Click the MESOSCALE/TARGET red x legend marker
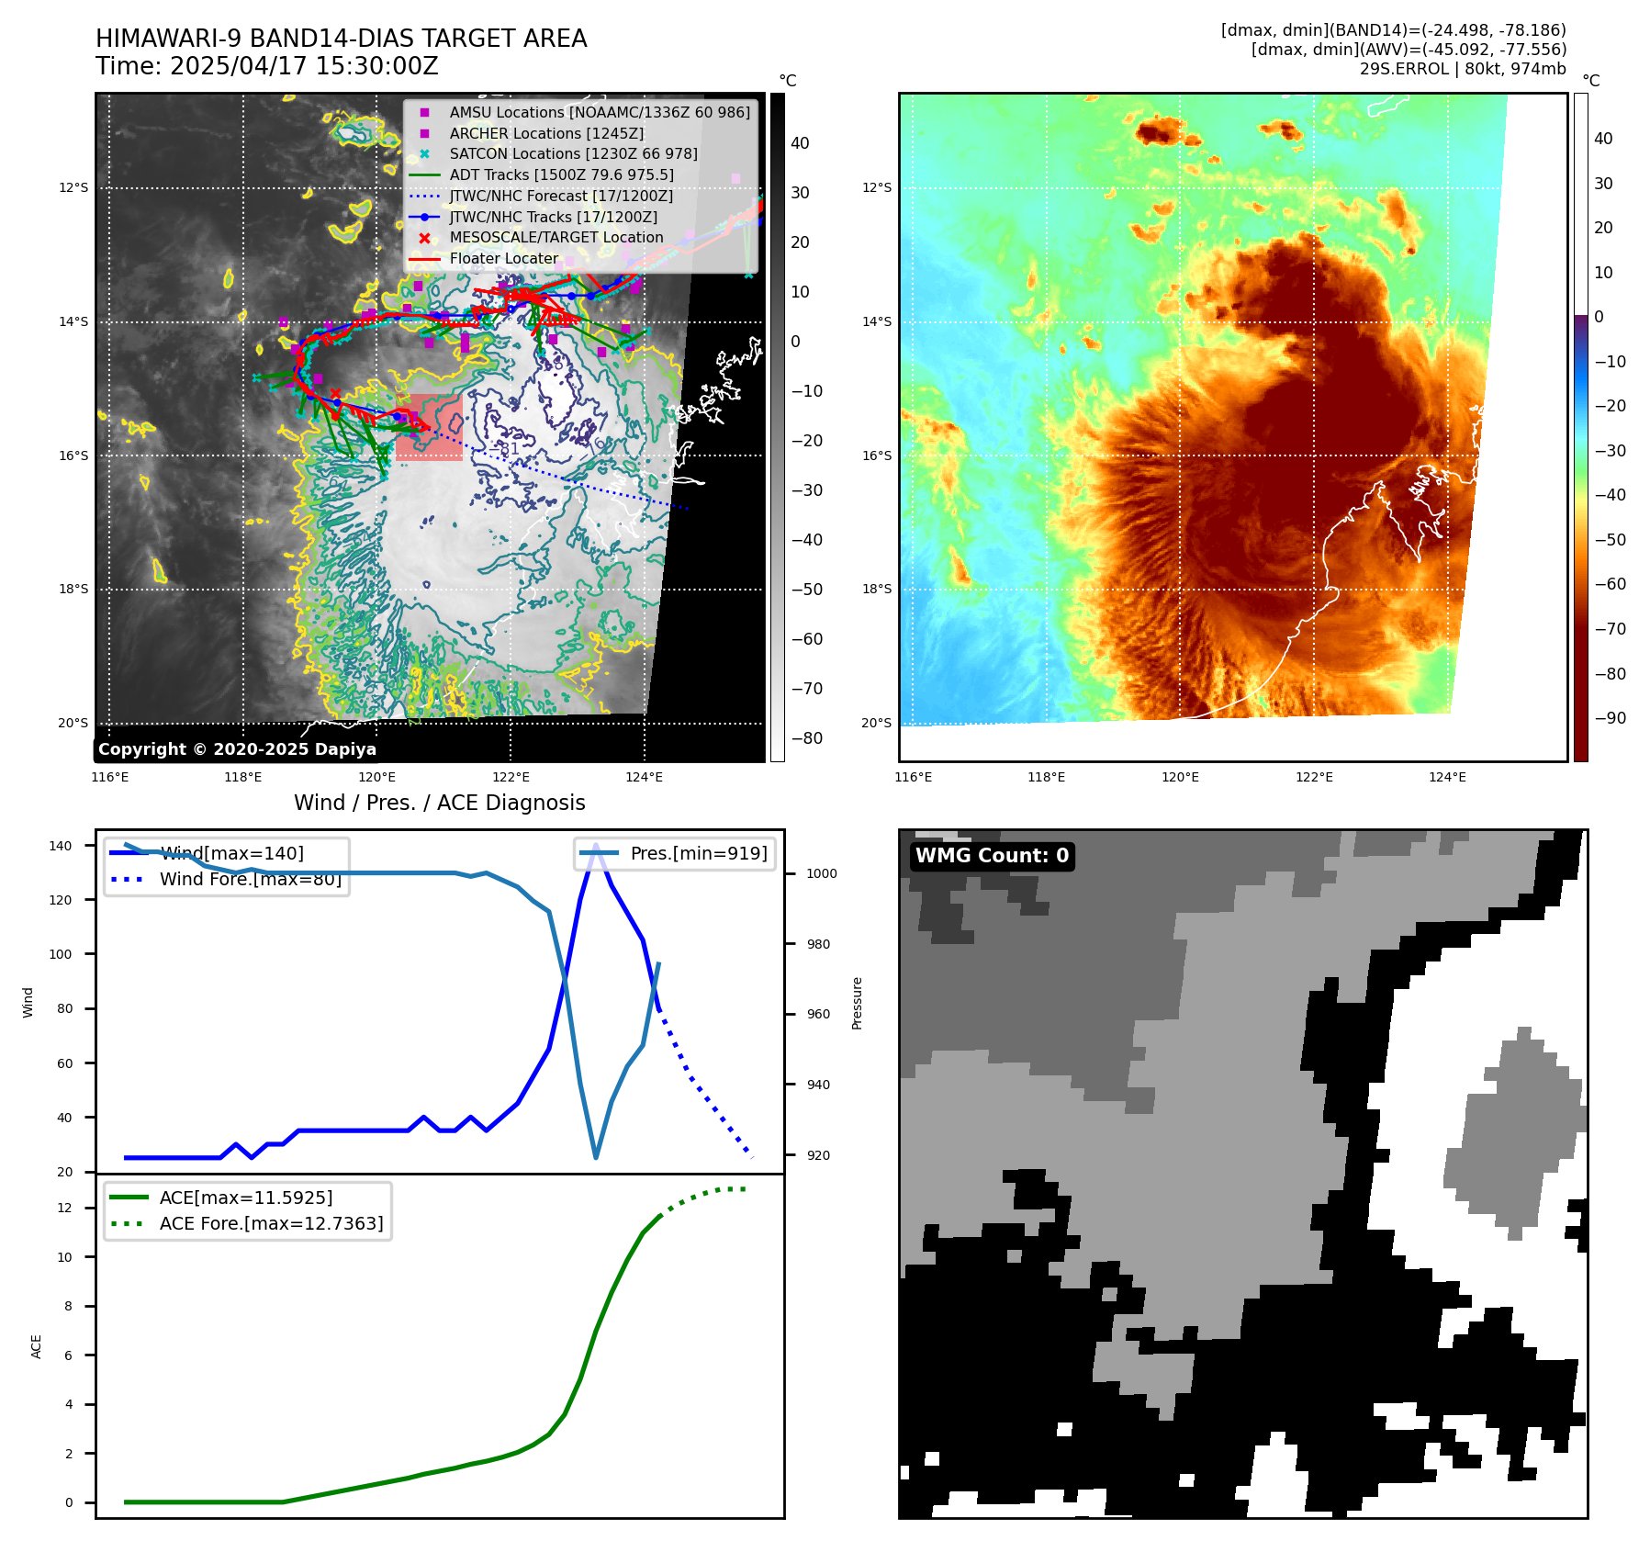 tap(424, 238)
